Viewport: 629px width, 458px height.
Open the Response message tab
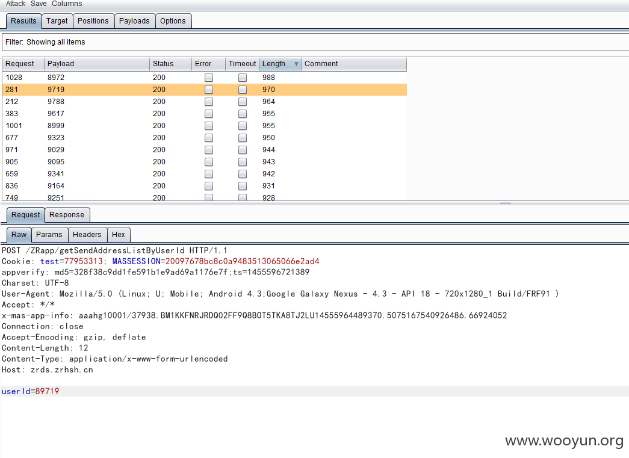coord(67,215)
